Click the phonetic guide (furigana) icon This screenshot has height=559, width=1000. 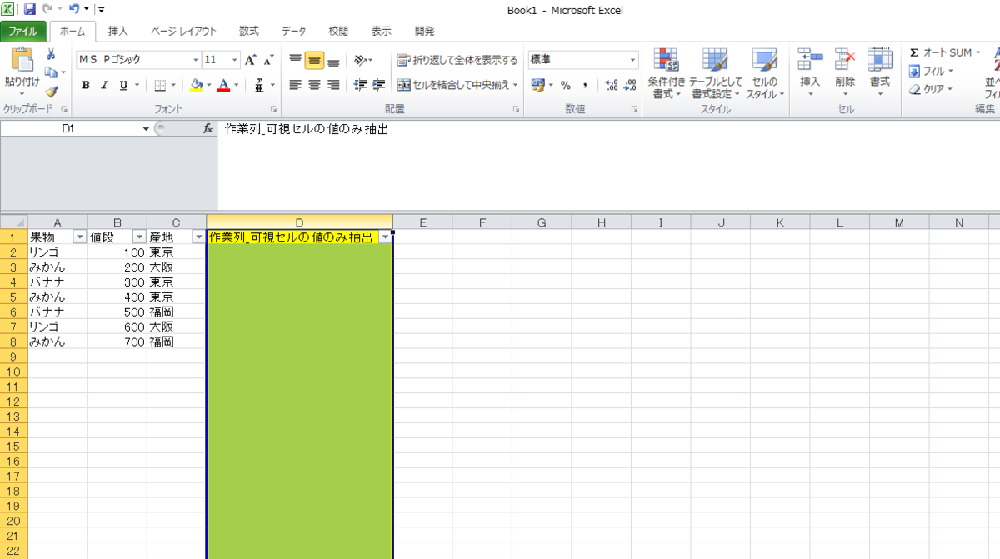[260, 85]
